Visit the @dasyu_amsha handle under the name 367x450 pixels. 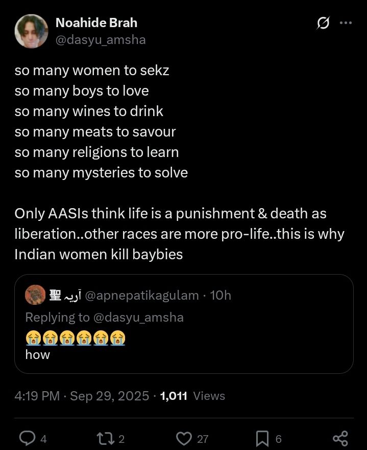coord(100,39)
